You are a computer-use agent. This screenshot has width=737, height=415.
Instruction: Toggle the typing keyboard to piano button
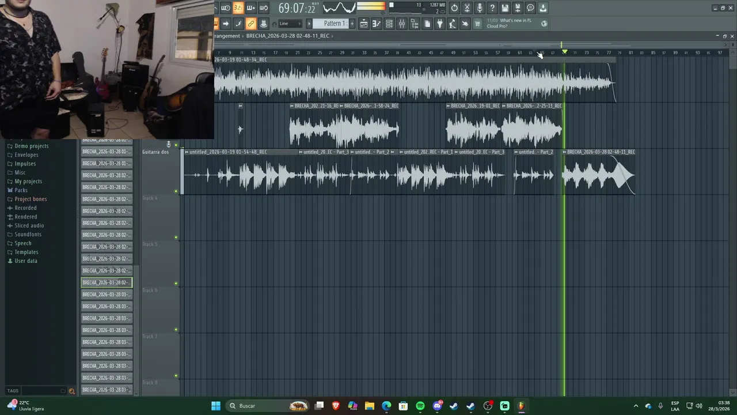point(216,24)
